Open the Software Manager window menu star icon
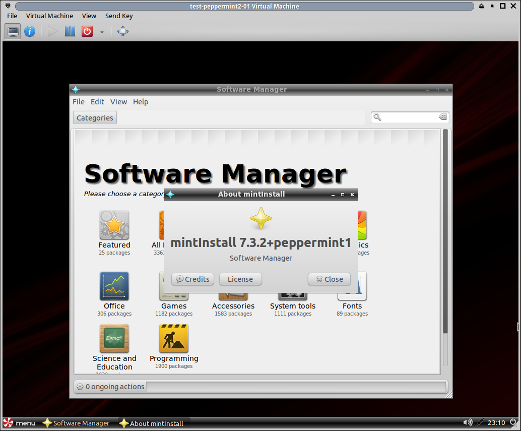This screenshot has width=521, height=431. point(76,89)
